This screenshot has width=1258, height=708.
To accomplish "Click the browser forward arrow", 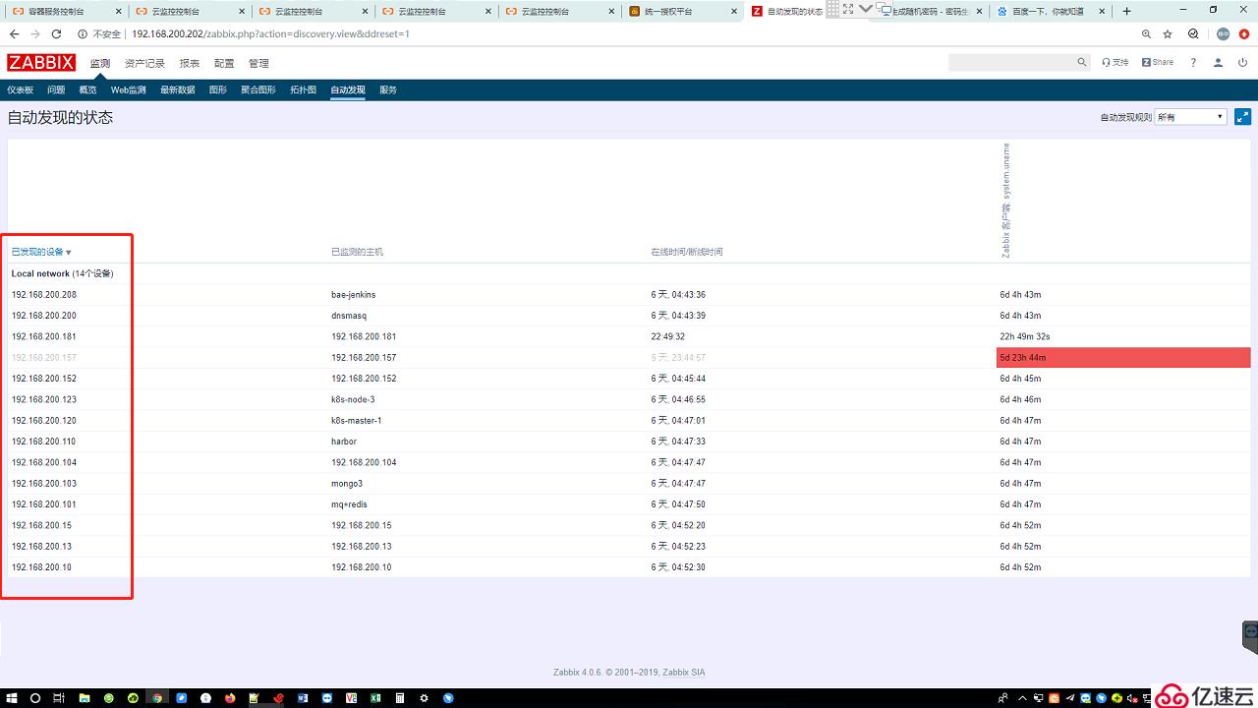I will click(36, 33).
